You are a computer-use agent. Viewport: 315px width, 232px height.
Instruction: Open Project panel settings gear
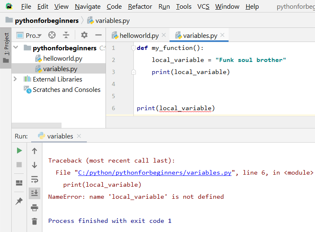tap(84, 35)
